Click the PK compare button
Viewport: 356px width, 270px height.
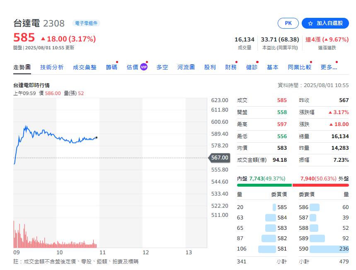coord(288,23)
